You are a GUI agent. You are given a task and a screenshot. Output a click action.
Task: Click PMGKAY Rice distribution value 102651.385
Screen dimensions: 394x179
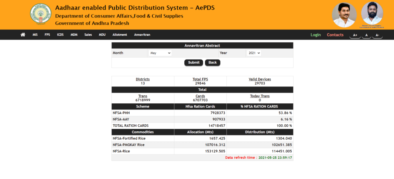[282, 145]
